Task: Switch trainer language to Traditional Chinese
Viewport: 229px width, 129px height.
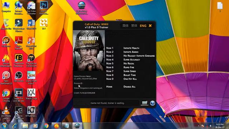Action: (134, 26)
